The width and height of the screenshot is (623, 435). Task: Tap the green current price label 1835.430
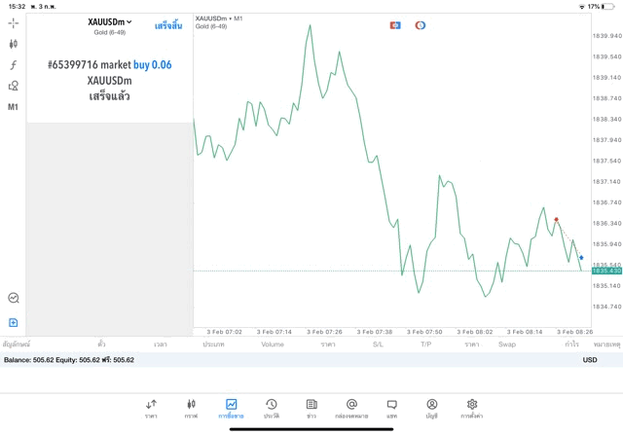click(606, 271)
